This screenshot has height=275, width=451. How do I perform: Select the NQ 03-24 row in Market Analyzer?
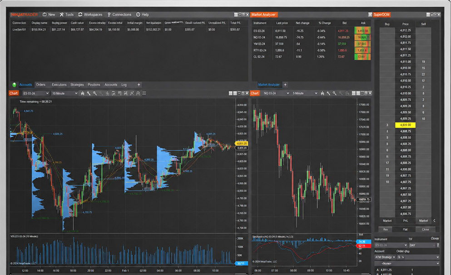311,37
